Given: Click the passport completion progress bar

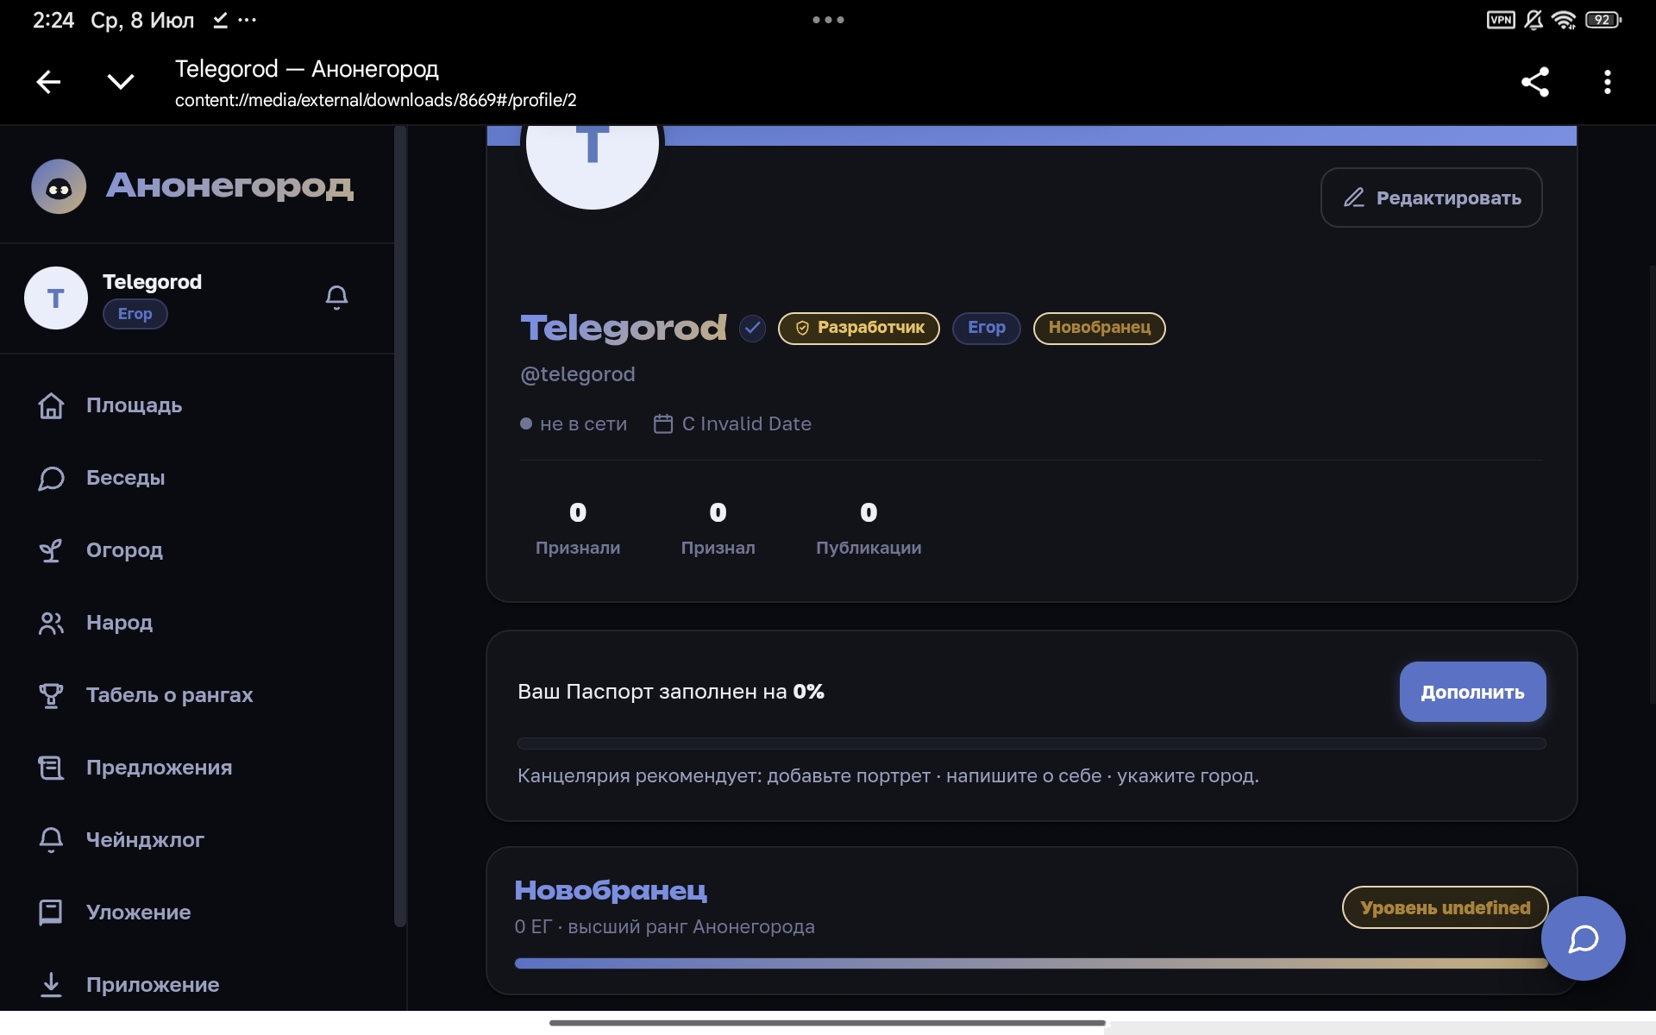Looking at the screenshot, I should [1032, 743].
